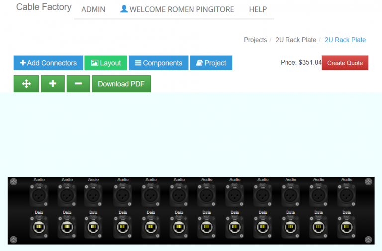Viewport: 382px width, 251px height.
Task: Select the second Data RJ45 connector
Action: pyautogui.click(x=67, y=227)
